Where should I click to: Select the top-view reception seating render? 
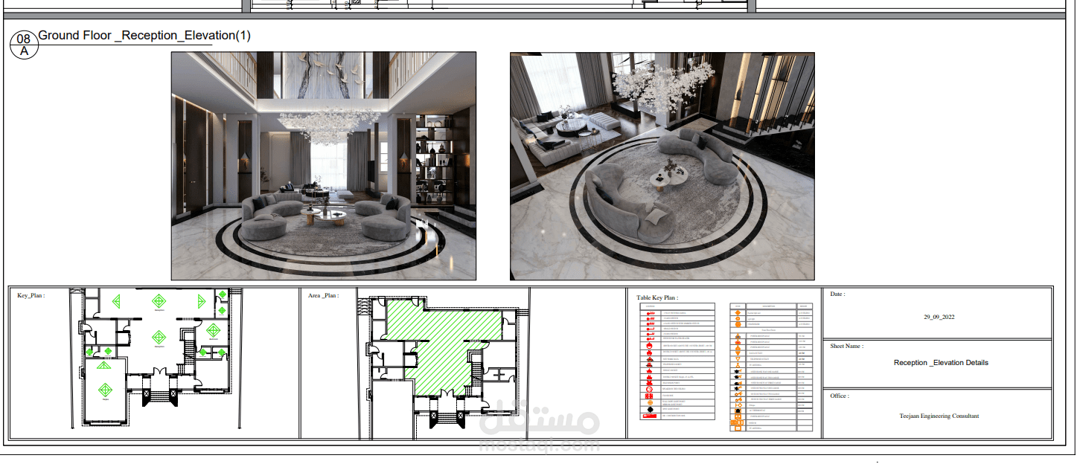coord(662,164)
